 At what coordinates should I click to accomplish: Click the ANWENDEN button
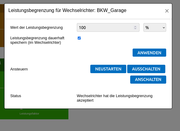[149, 53]
